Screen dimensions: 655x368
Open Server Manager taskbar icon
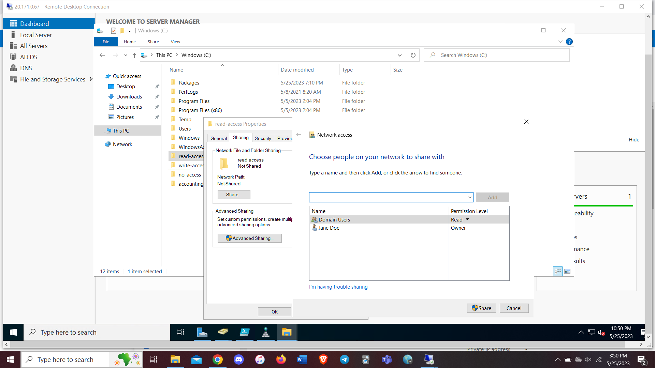[202, 332]
